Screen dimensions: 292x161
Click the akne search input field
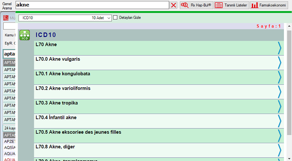(x=92, y=5)
